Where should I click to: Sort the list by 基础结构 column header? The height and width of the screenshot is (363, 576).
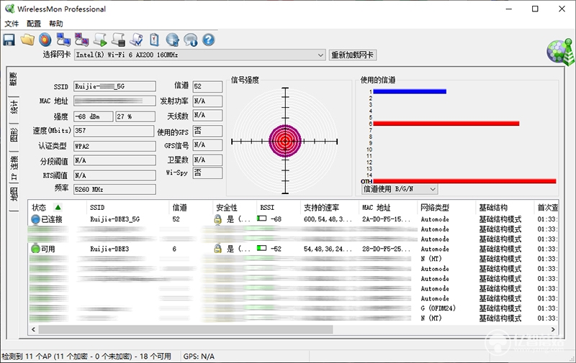505,208
